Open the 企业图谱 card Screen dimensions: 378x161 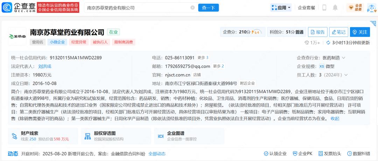(189, 136)
